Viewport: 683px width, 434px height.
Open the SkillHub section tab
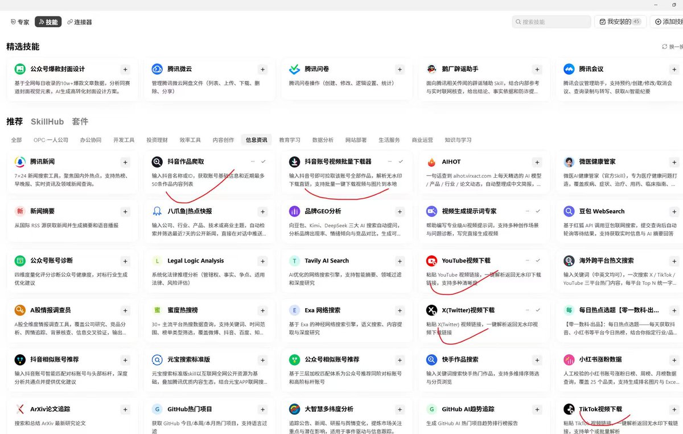tap(47, 121)
